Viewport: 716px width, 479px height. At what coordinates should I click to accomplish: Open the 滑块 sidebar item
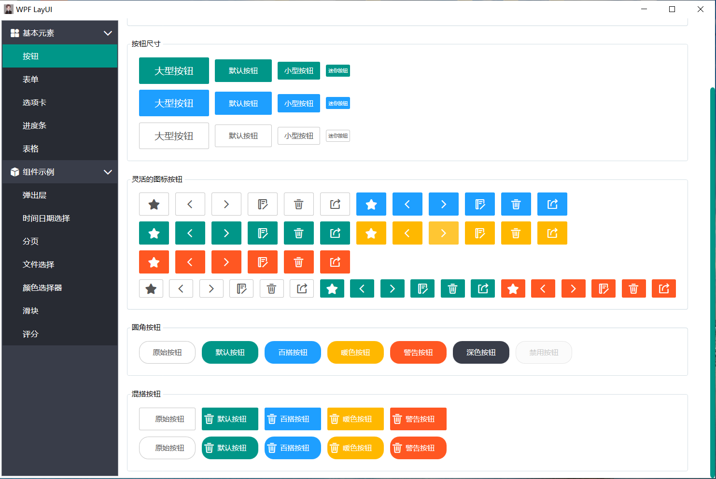[x=30, y=311]
